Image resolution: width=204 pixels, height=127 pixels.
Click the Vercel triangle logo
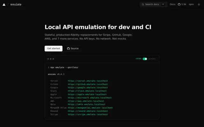4,4
